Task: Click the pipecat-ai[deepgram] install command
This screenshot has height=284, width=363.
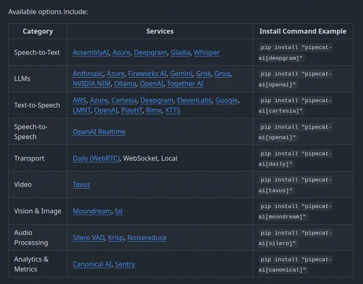Action: [295, 53]
